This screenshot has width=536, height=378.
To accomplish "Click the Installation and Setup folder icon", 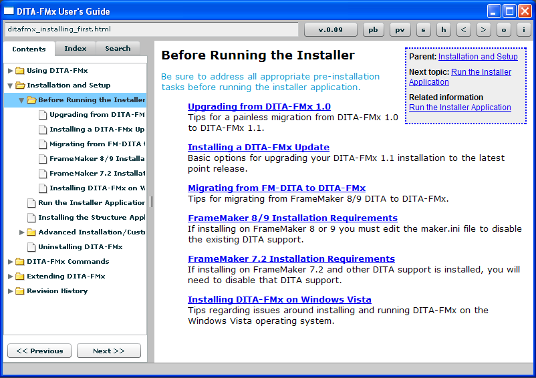I will pos(20,85).
